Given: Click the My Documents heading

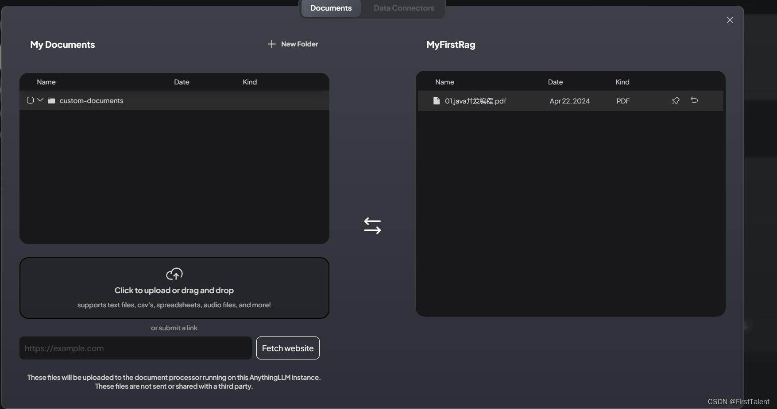Looking at the screenshot, I should pos(62,45).
